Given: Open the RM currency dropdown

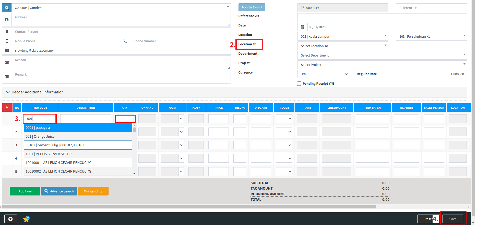Looking at the screenshot, I should pyautogui.click(x=323, y=74).
